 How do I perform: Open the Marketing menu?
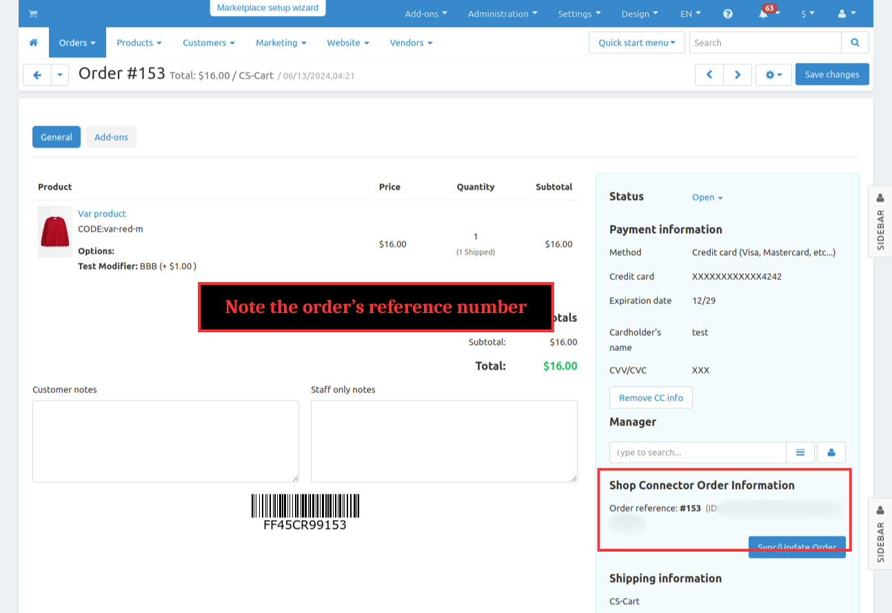[x=281, y=43]
